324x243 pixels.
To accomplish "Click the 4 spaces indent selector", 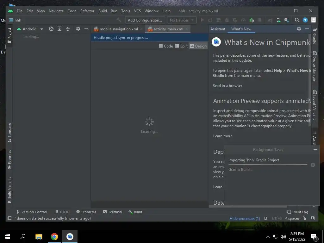I will point(292,218).
